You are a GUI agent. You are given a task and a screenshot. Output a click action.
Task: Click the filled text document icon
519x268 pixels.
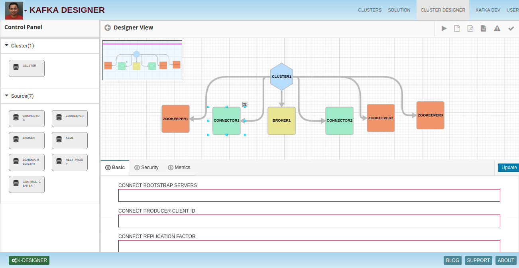(484, 28)
